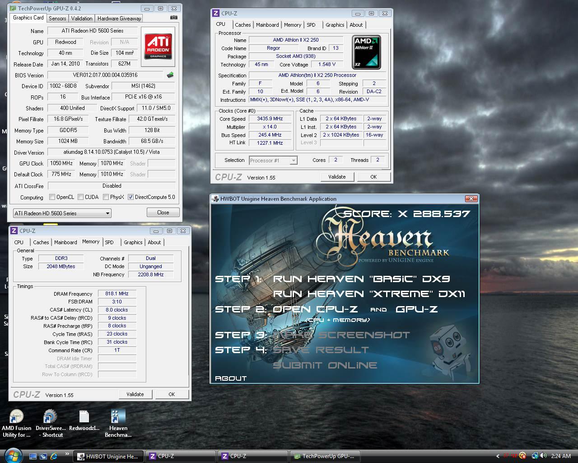Viewport: 578px width, 463px height.
Task: Open SPD tab in top CPU-Z window
Action: tap(311, 25)
